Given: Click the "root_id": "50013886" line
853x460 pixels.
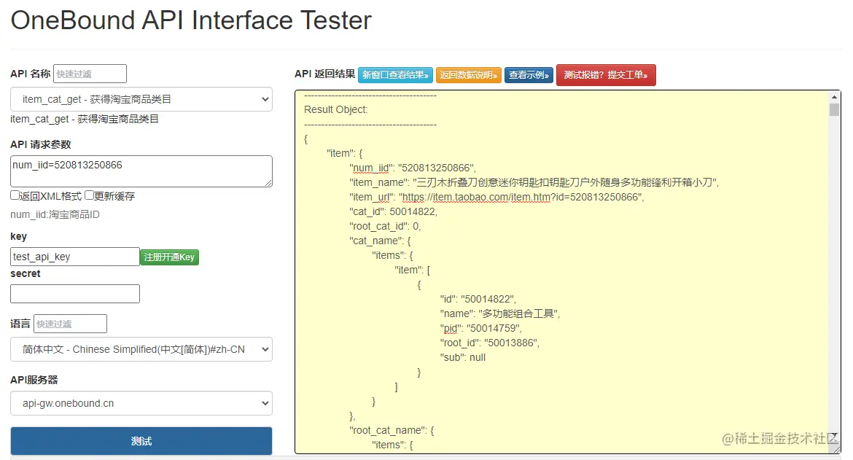Looking at the screenshot, I should (x=490, y=343).
